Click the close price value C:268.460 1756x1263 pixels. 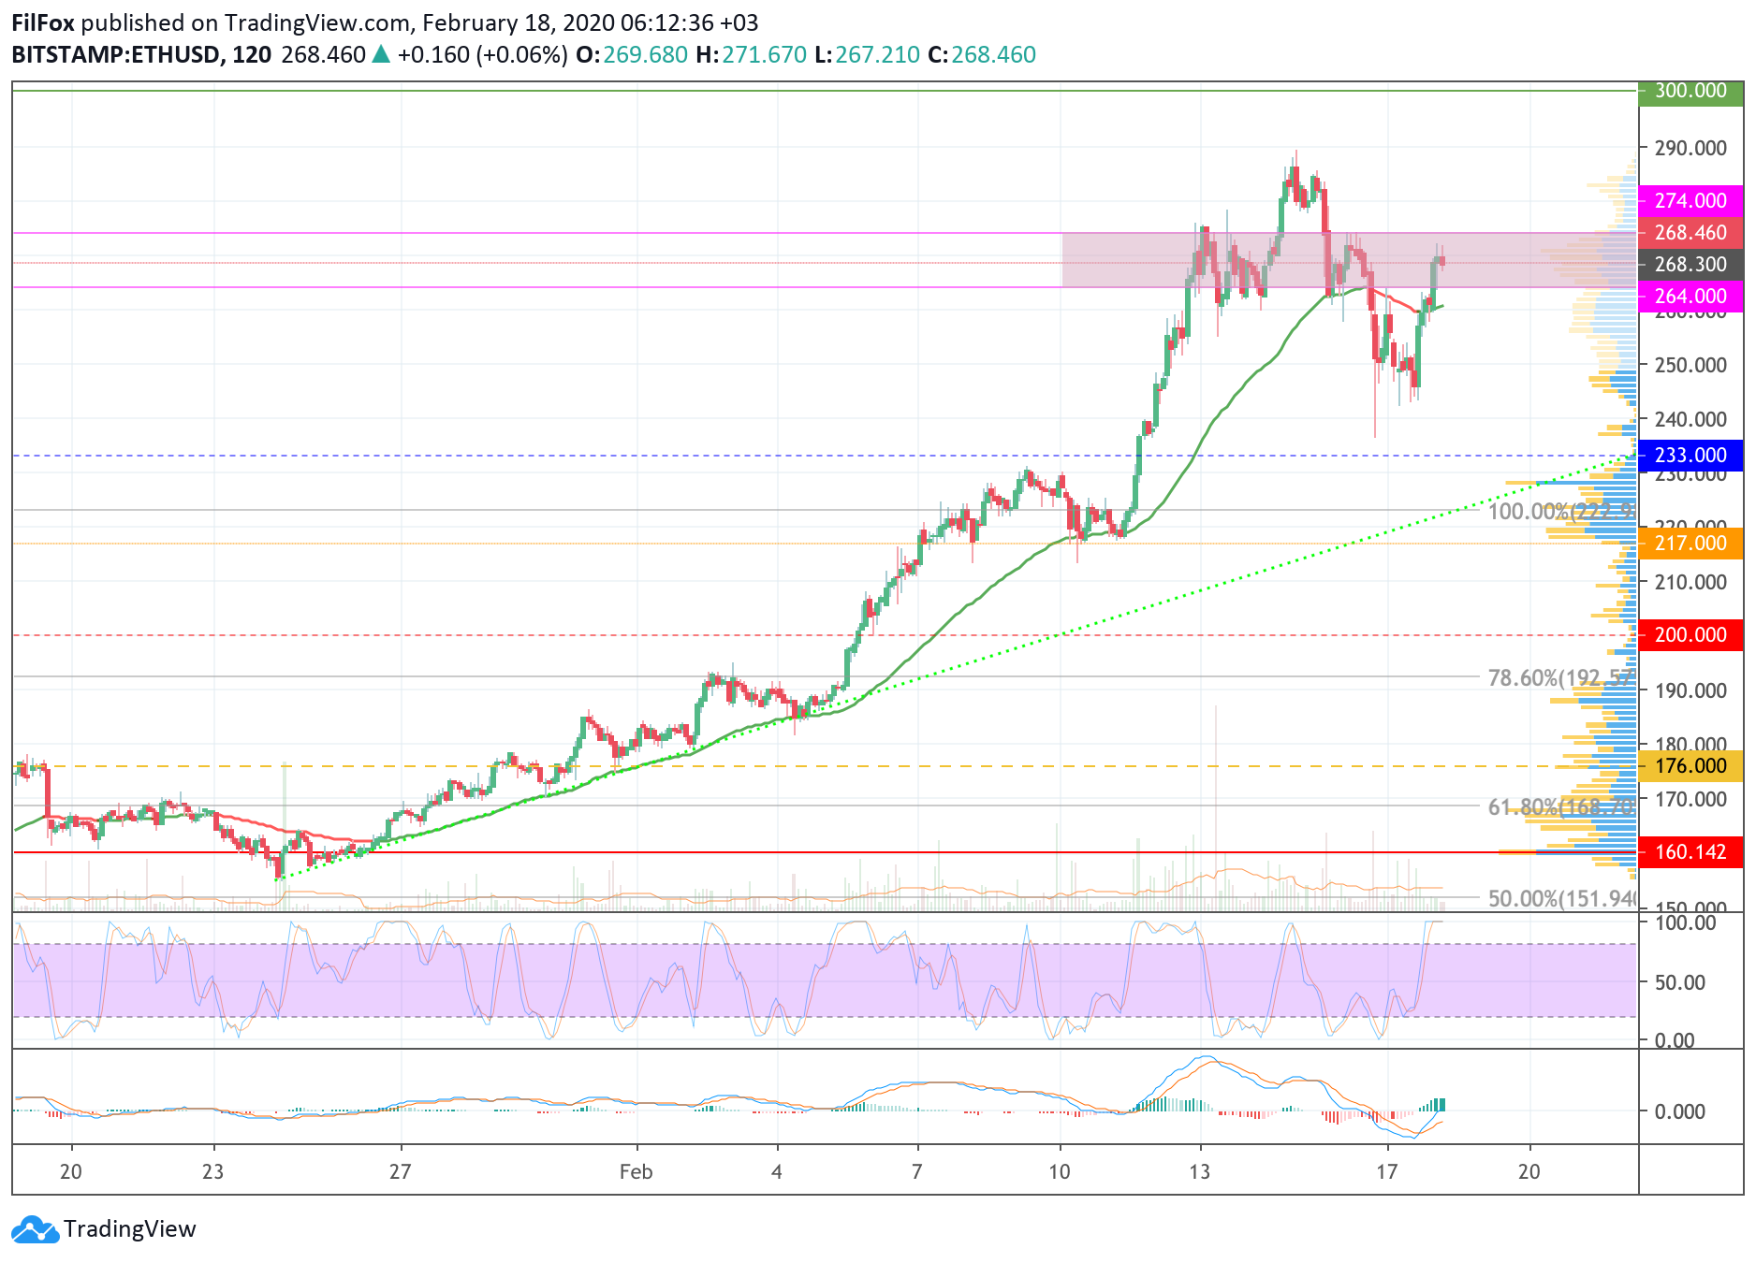coord(982,54)
